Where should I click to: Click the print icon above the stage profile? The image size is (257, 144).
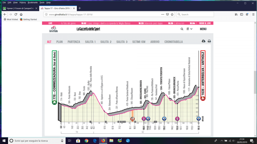(x=209, y=41)
